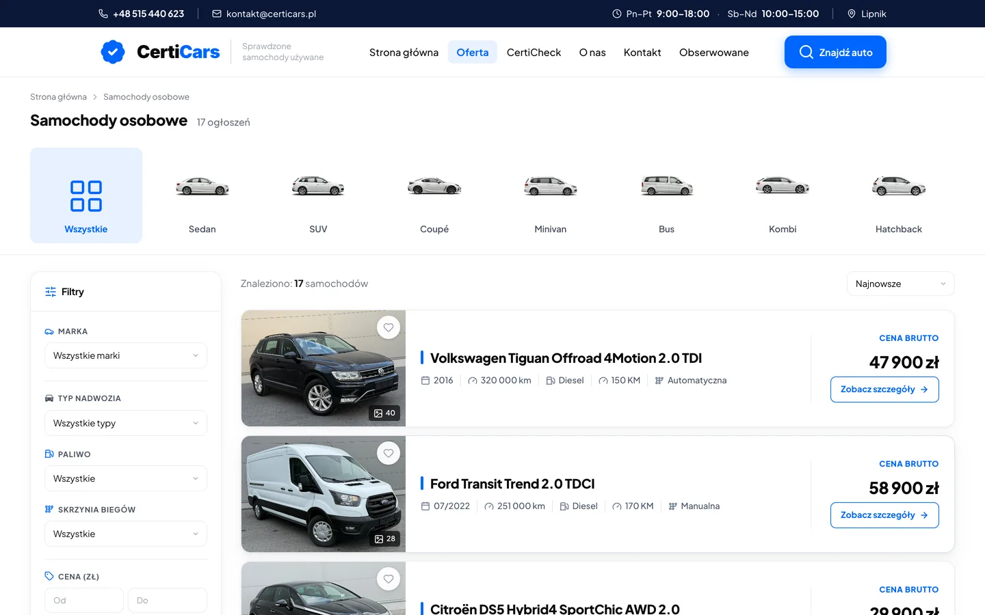The image size is (985, 615).
Task: Open the Typ nadwozia dropdown (Wszystkie typy)
Action: 126,423
